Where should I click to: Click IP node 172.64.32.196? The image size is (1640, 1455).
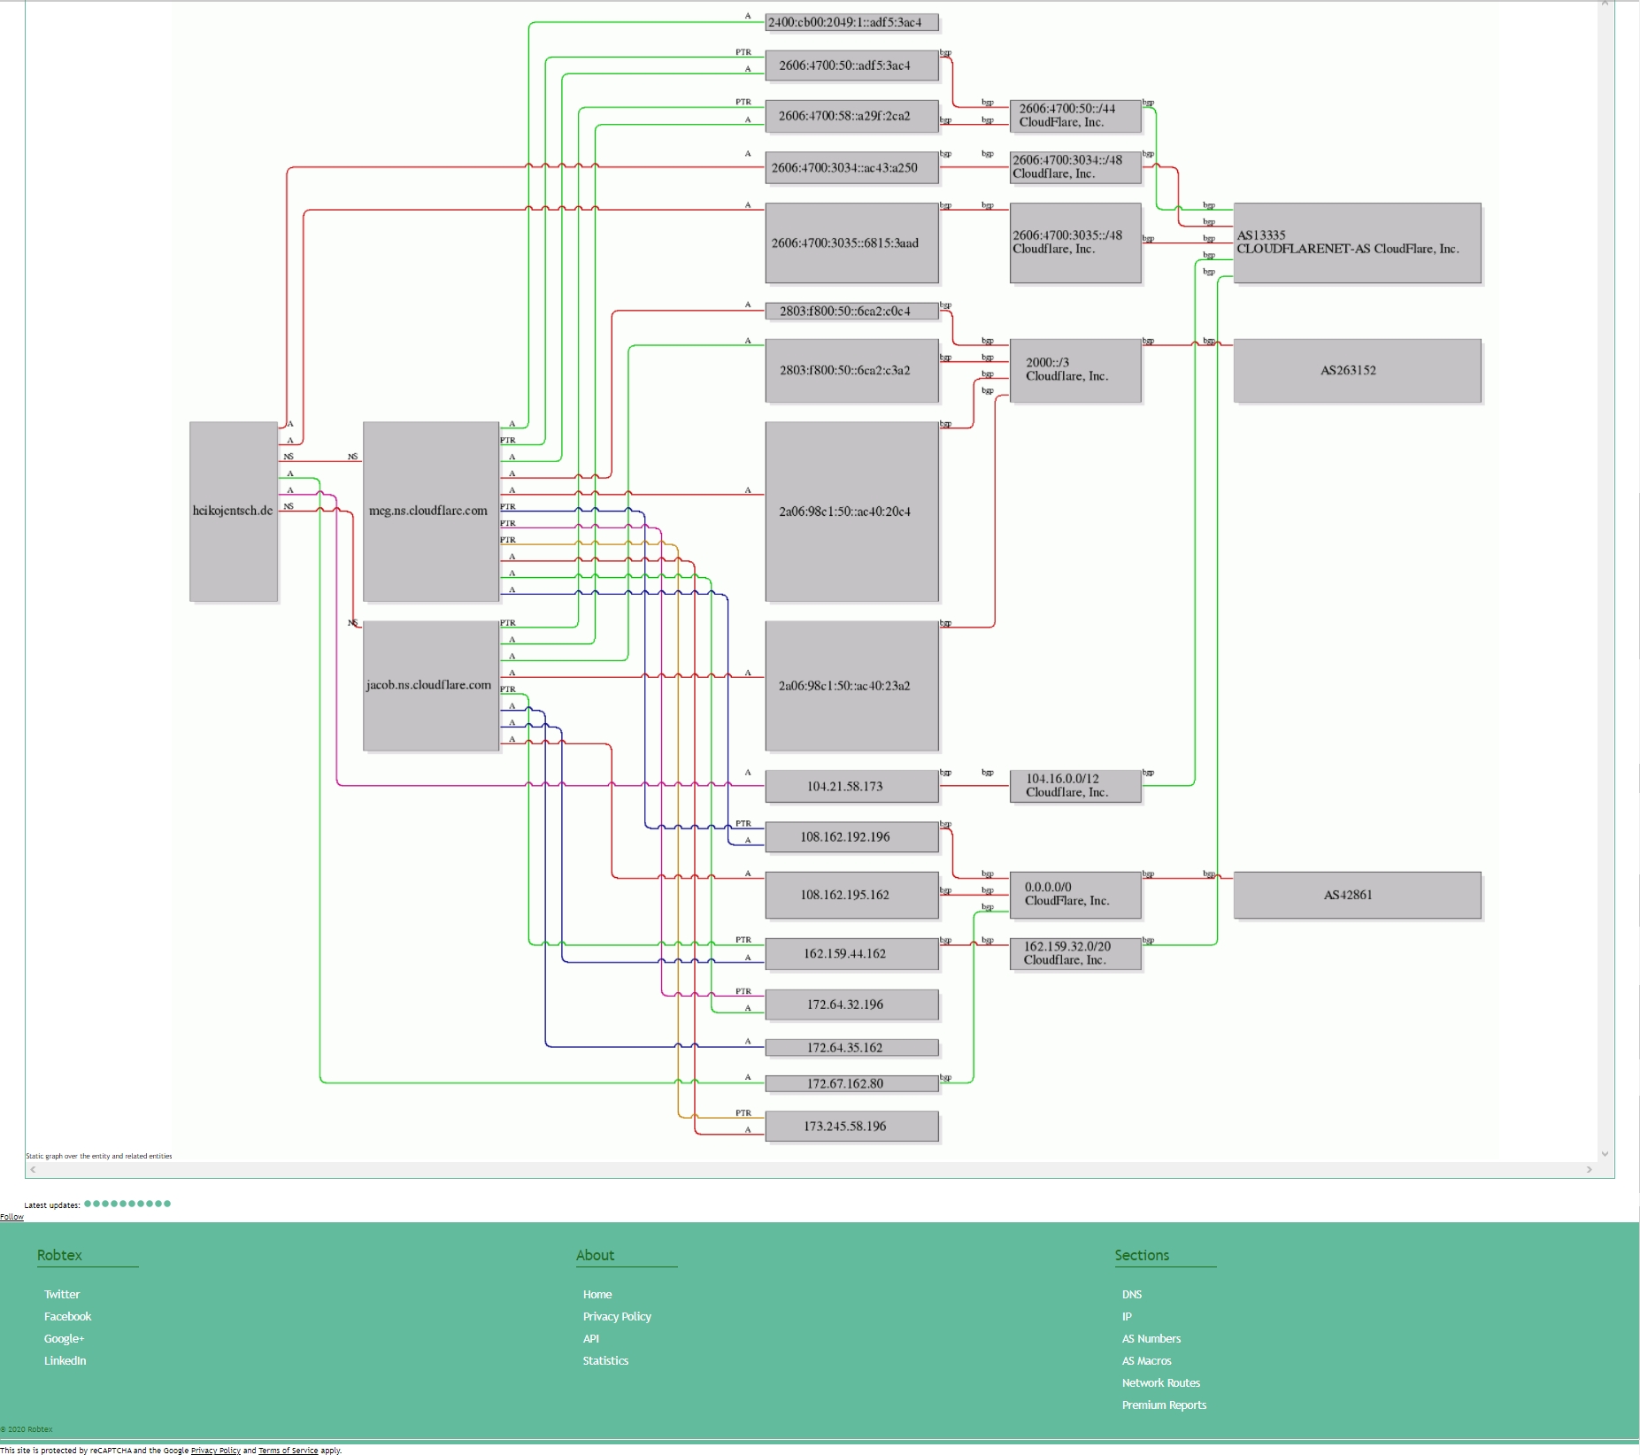tap(851, 1005)
